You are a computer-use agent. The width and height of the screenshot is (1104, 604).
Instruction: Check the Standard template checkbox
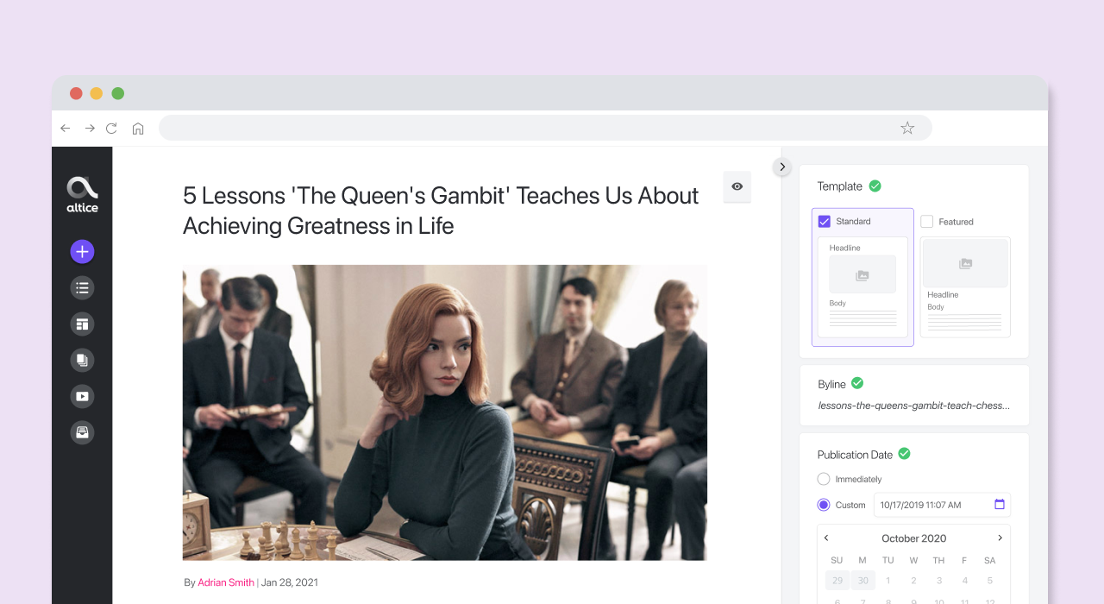(825, 222)
